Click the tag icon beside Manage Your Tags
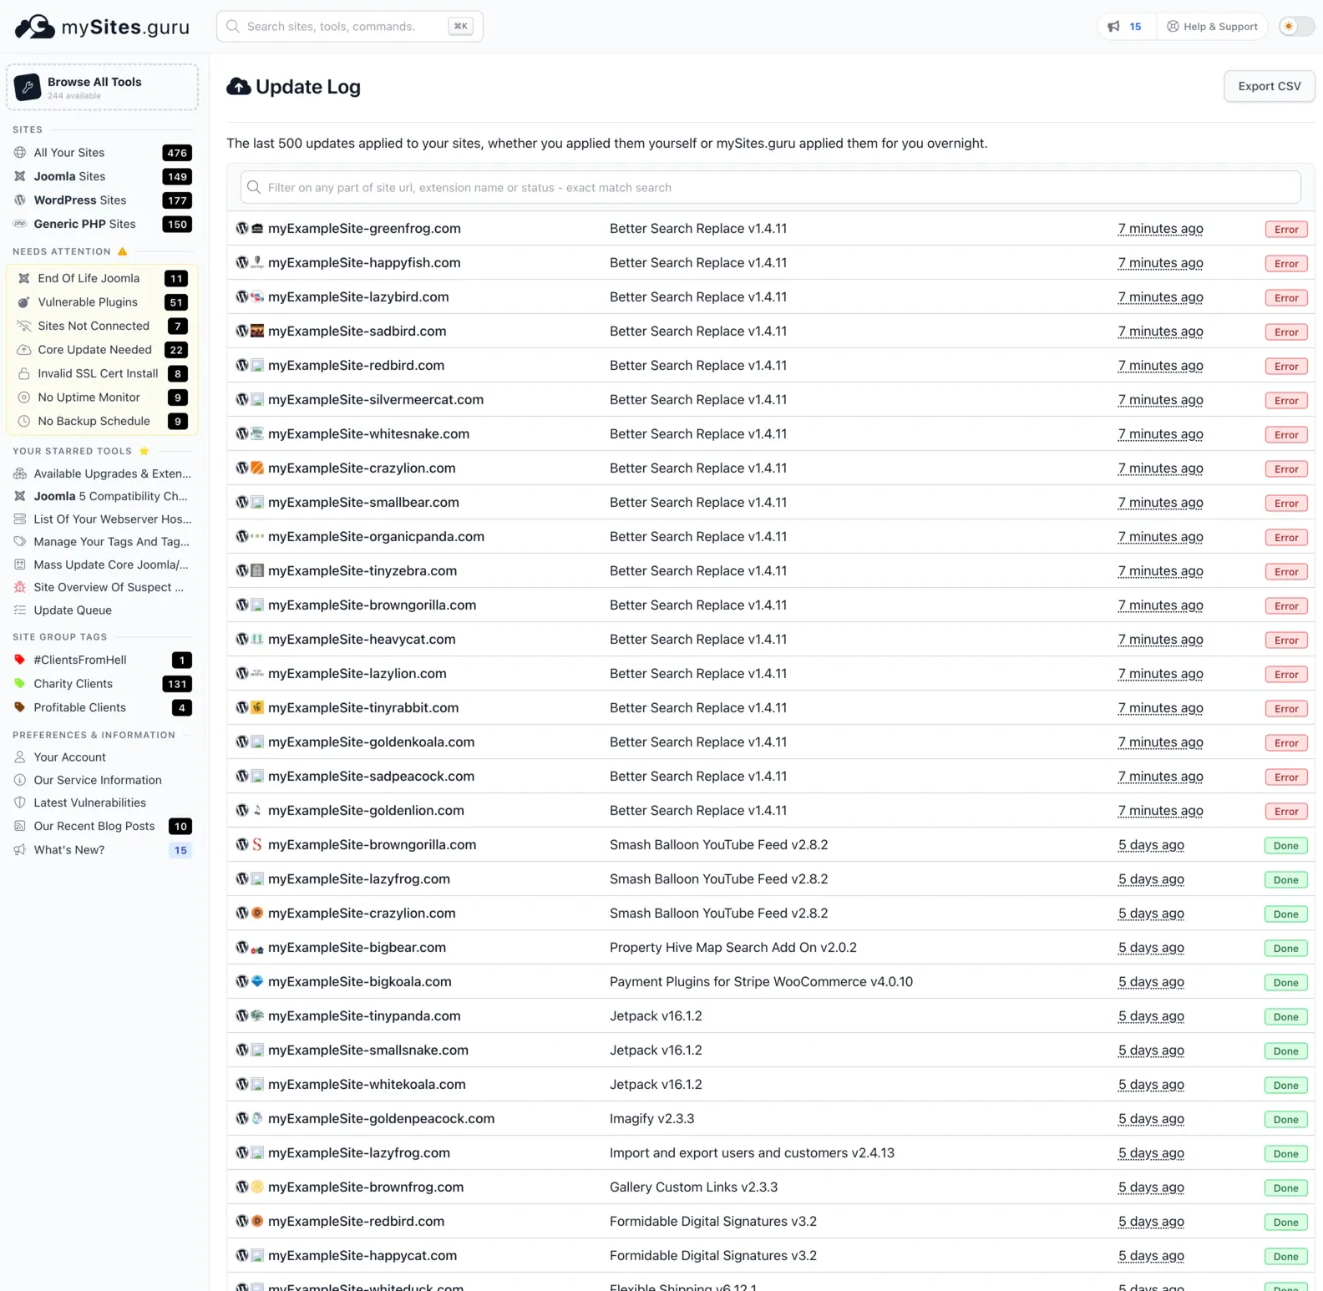The width and height of the screenshot is (1323, 1291). point(20,541)
